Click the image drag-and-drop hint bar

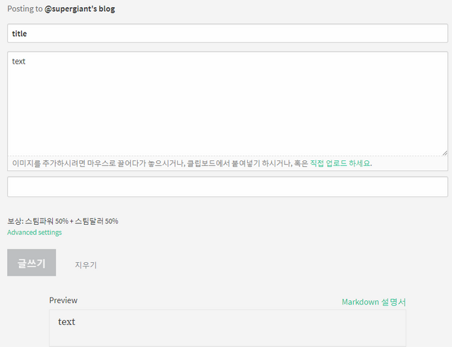tap(227, 163)
